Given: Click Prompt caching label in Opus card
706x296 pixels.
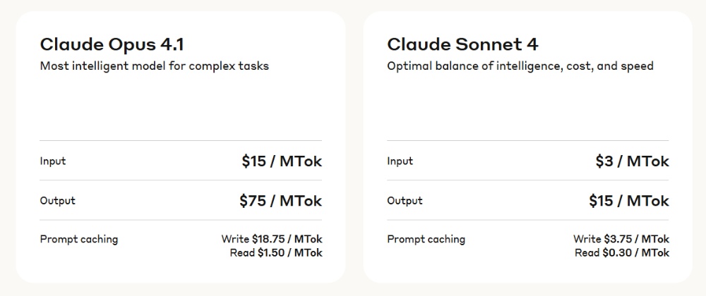Looking at the screenshot, I should pos(79,239).
